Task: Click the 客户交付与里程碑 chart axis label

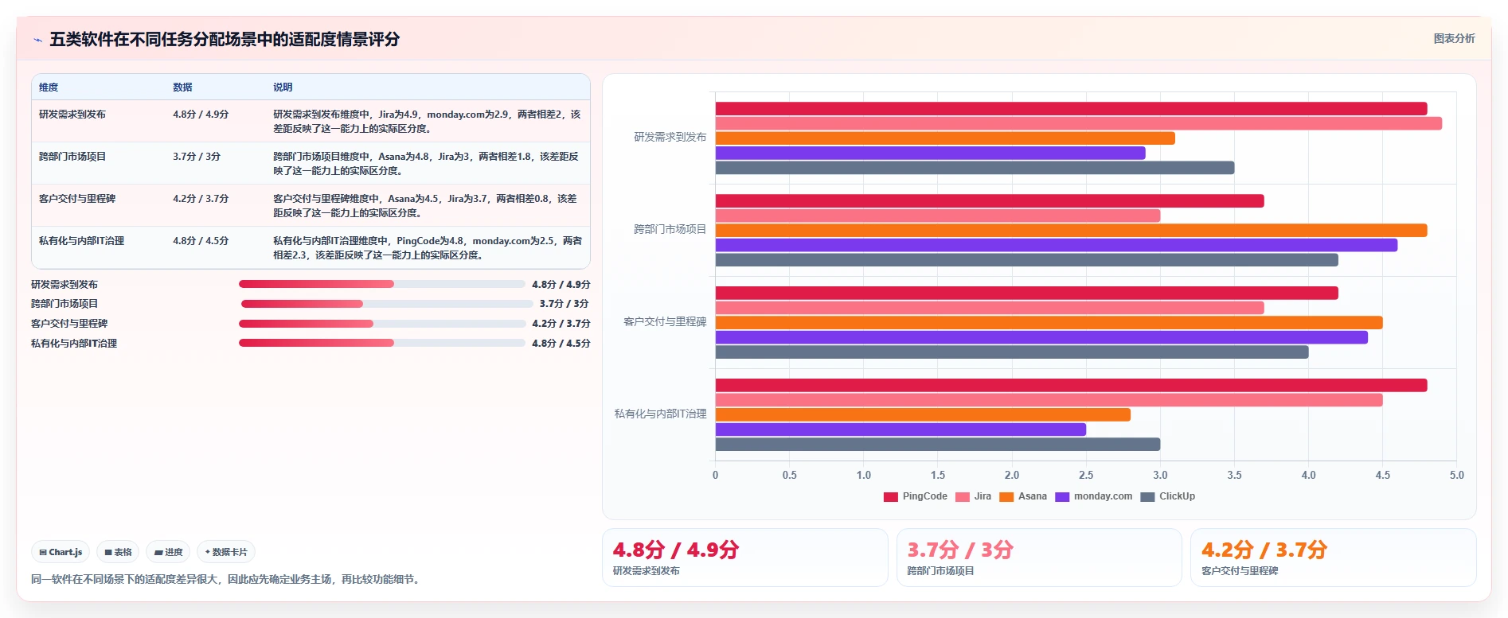Action: [665, 322]
